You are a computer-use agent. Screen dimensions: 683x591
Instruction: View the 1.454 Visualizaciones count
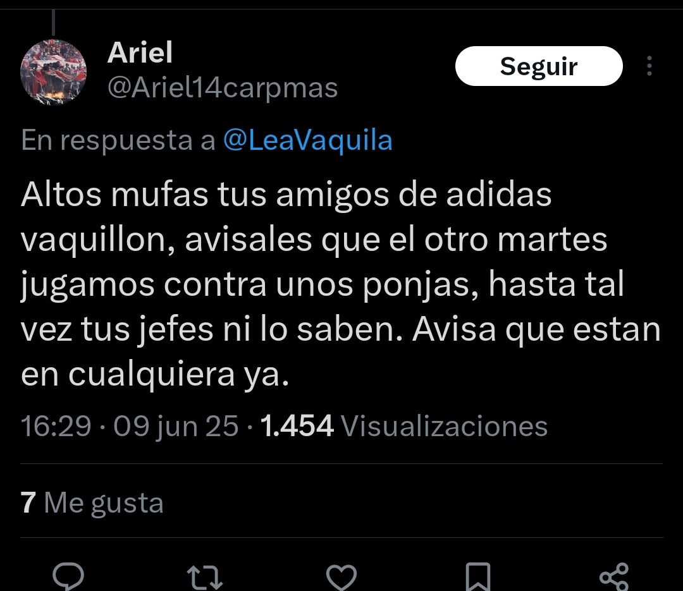[x=403, y=425]
